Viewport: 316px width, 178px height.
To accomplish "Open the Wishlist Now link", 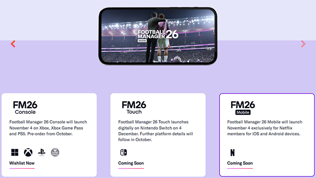I will pos(22,163).
